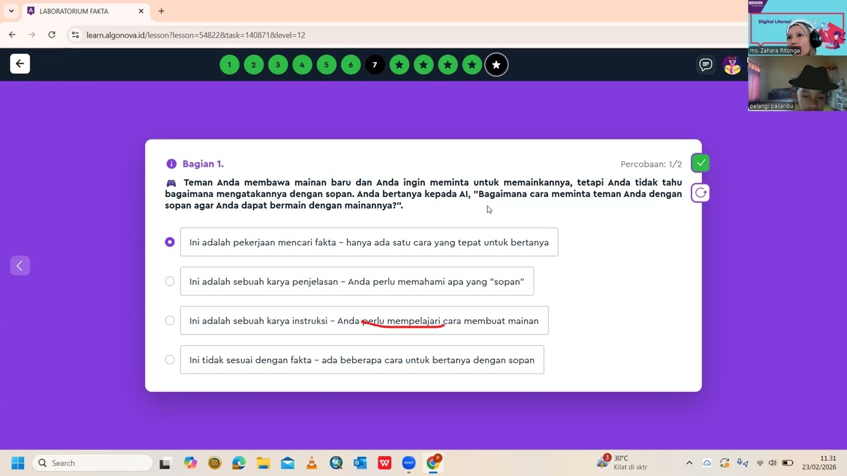Image resolution: width=847 pixels, height=476 pixels.
Task: Click the browser reload button
Action: [x=52, y=35]
